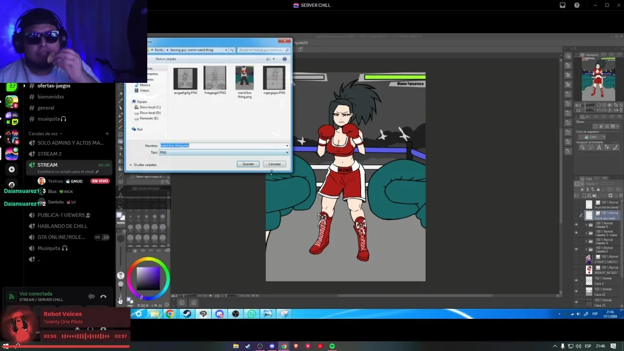Screen dimensions: 624x351
Task: Seek in the Robot Voices track waveform
Action: tap(85, 336)
